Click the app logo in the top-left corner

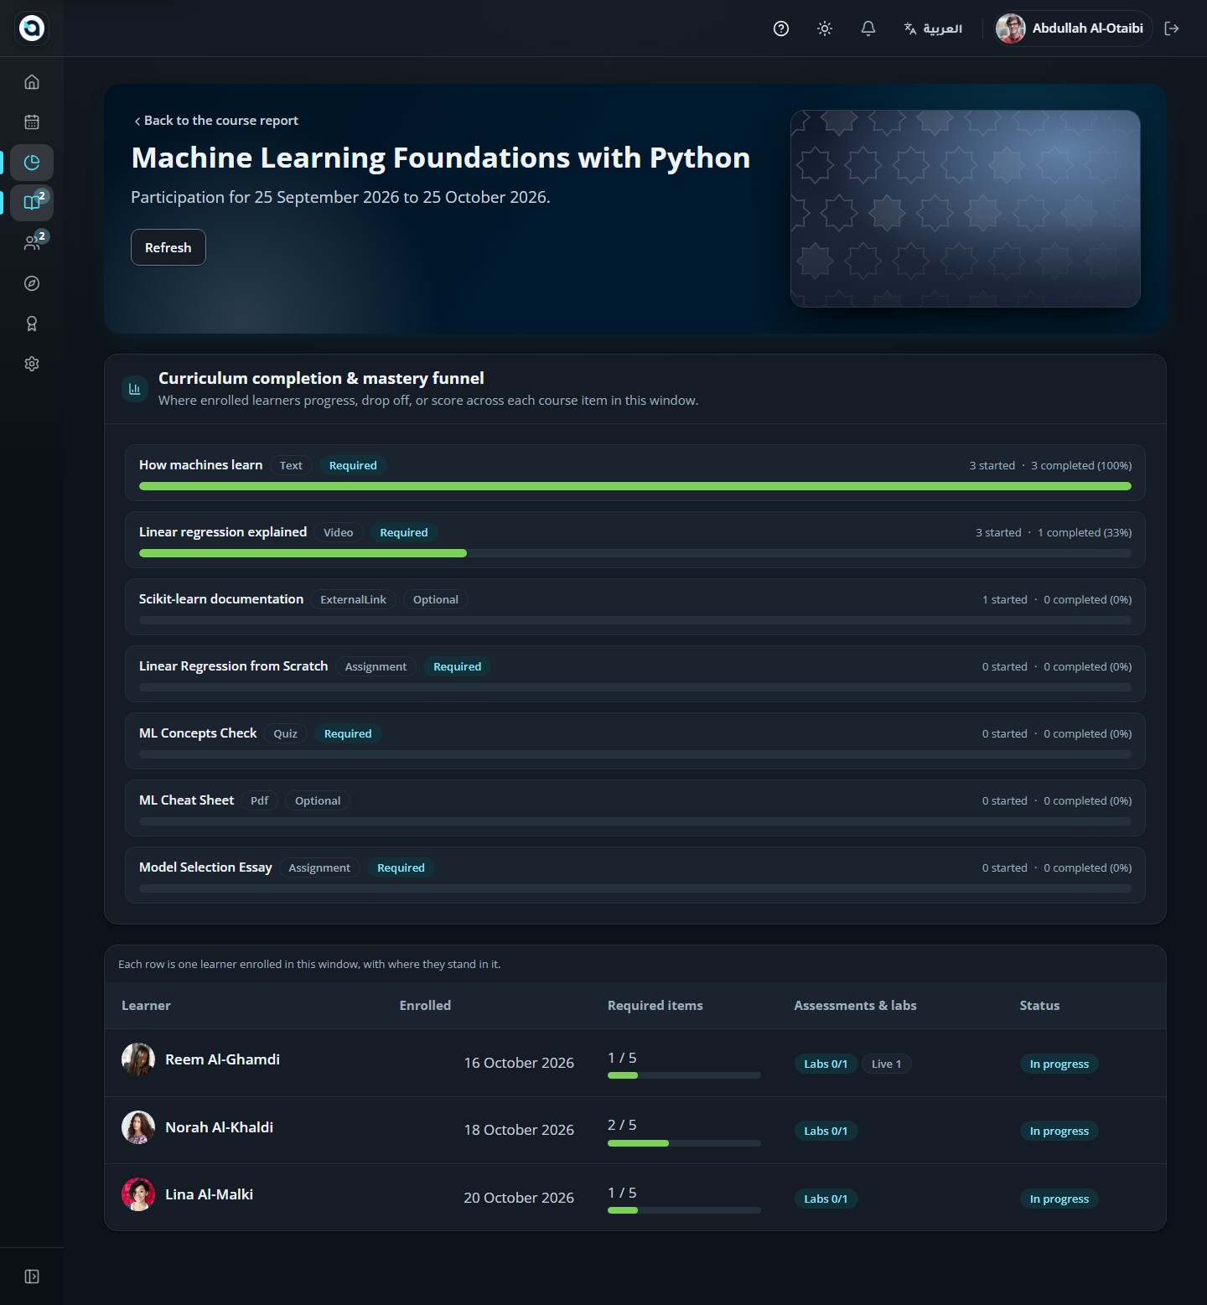(x=32, y=28)
